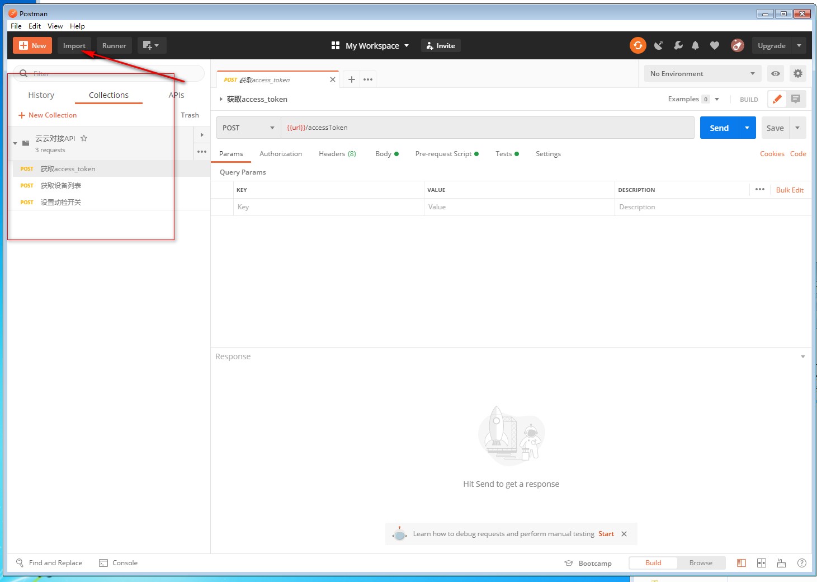817x582 pixels.
Task: Open the satellite capture requests icon
Action: click(x=659, y=45)
